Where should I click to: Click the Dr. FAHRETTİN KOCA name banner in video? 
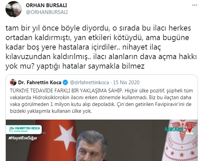click(x=24, y=129)
